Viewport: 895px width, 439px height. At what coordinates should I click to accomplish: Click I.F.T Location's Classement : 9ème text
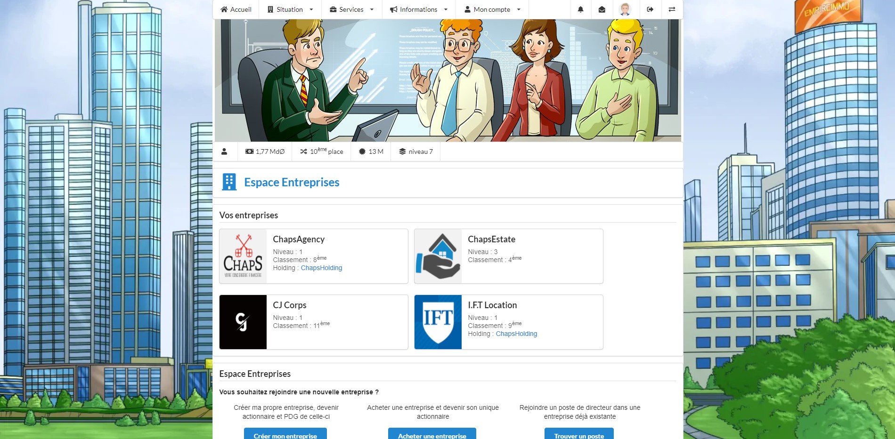point(495,325)
